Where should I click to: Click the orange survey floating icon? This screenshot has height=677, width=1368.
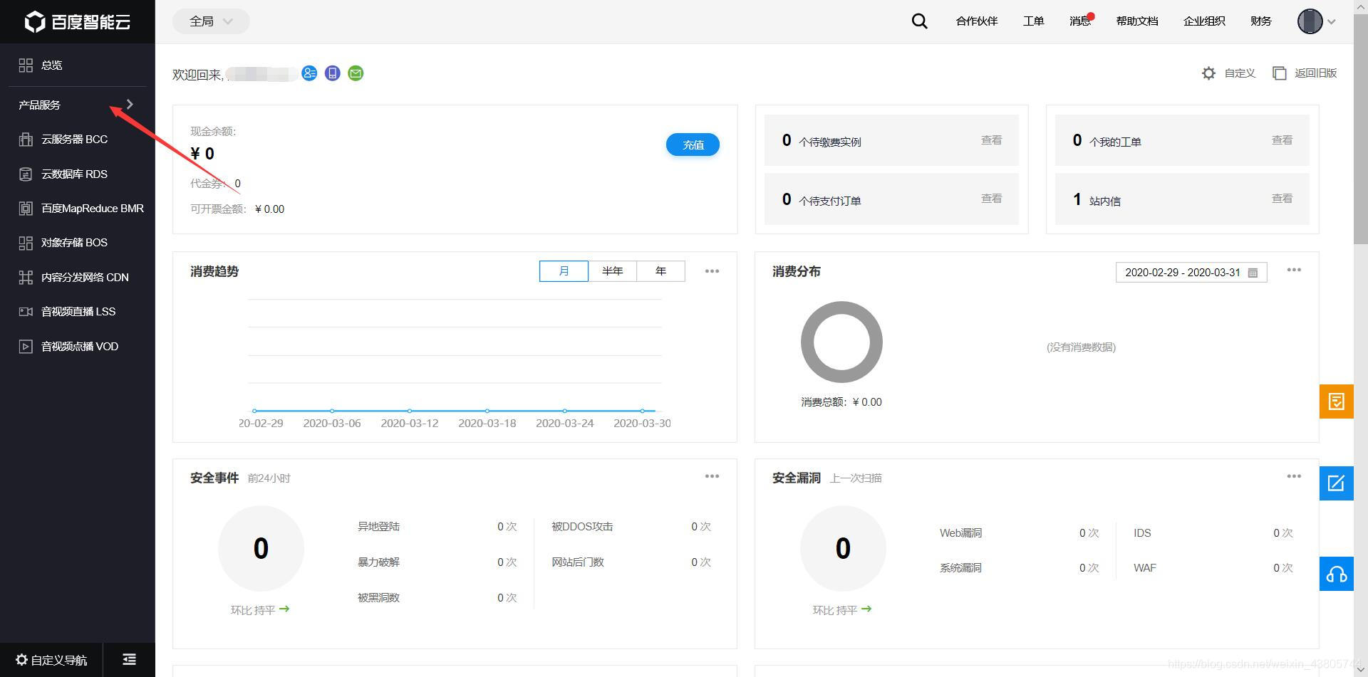1336,402
